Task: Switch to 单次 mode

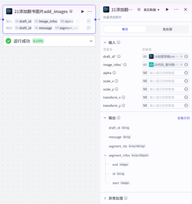Action: (x=125, y=29)
